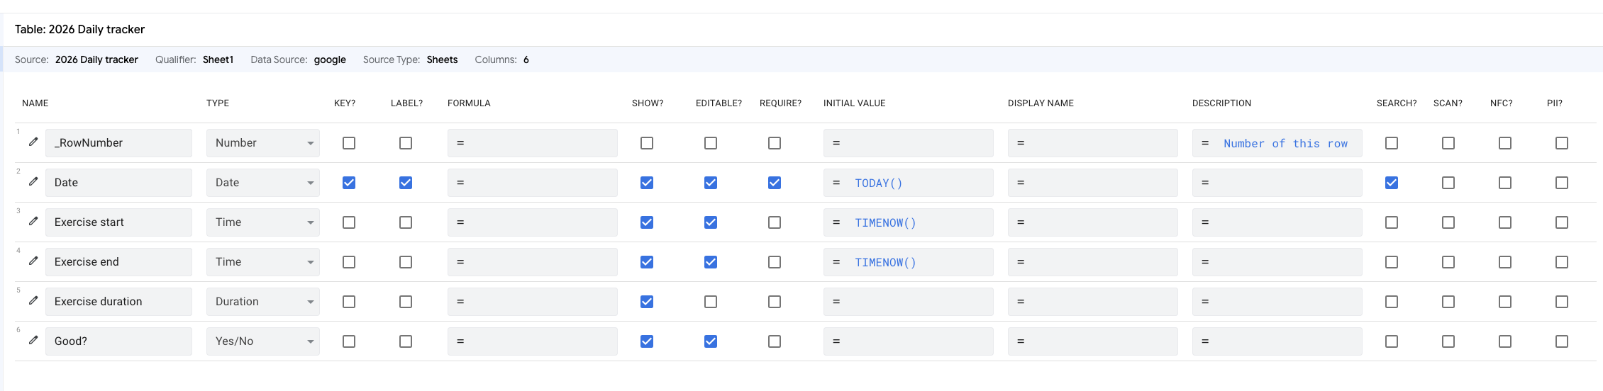Toggle EDITABLE? for Exercise duration
The height and width of the screenshot is (391, 1603).
tap(711, 302)
